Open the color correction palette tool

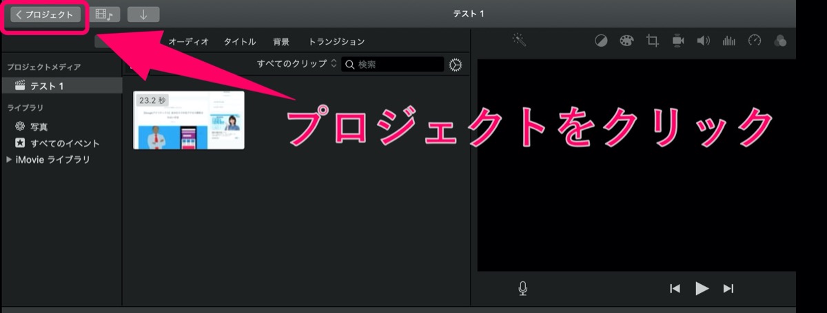626,41
